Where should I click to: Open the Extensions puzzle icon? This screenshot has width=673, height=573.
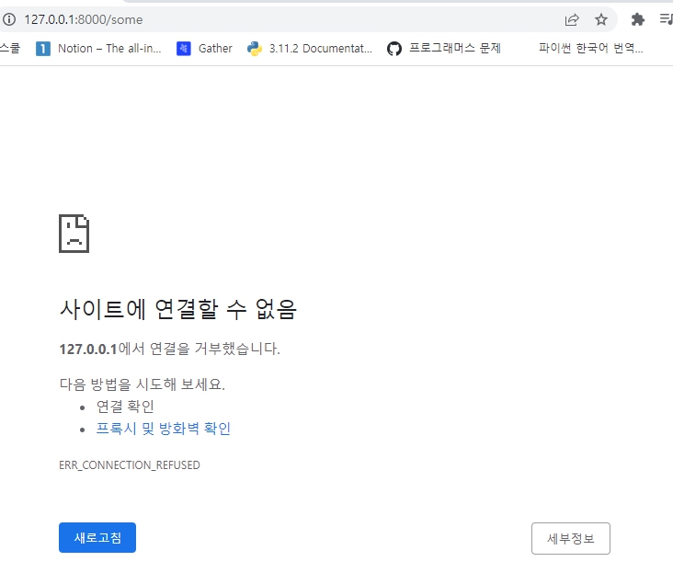(638, 19)
